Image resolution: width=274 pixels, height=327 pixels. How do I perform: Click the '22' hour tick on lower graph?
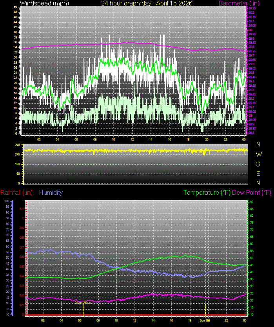click(226, 320)
